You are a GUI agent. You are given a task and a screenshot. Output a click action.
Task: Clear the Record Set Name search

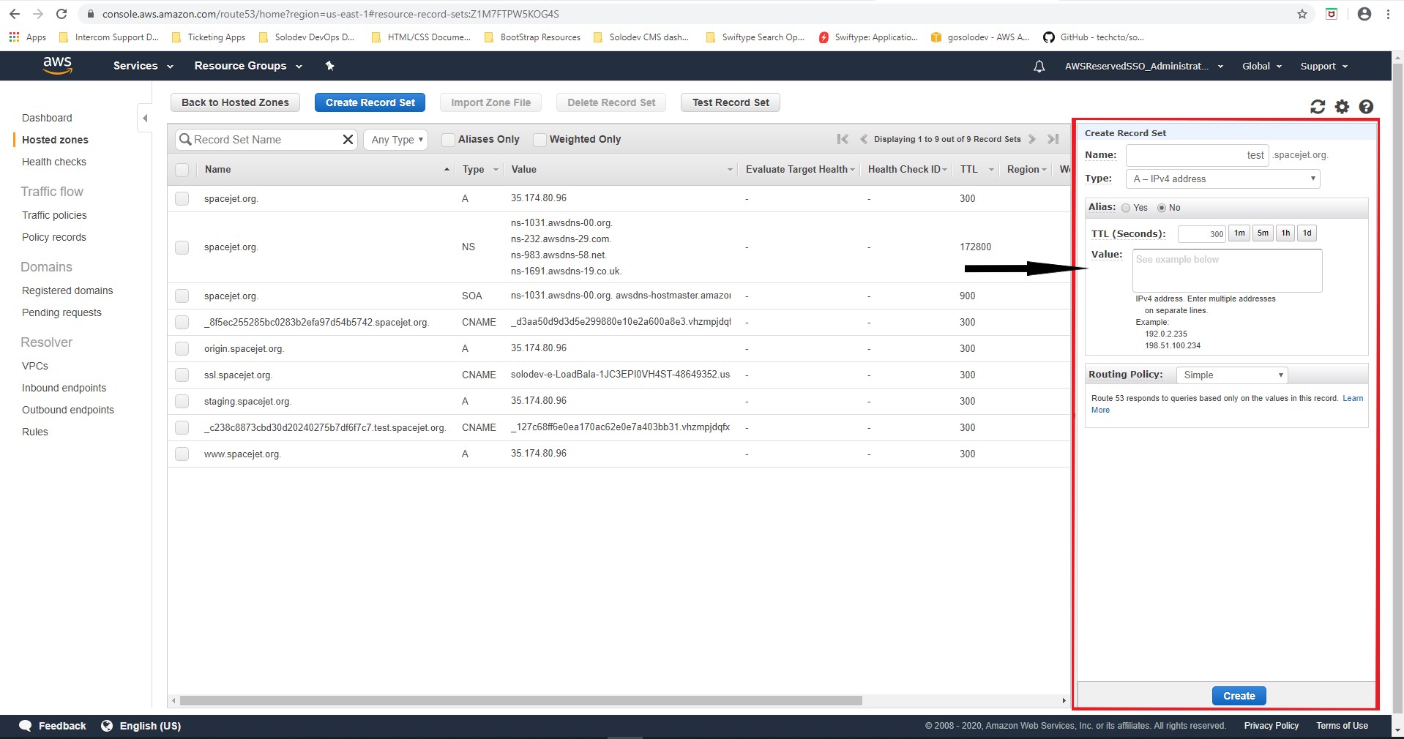[348, 139]
